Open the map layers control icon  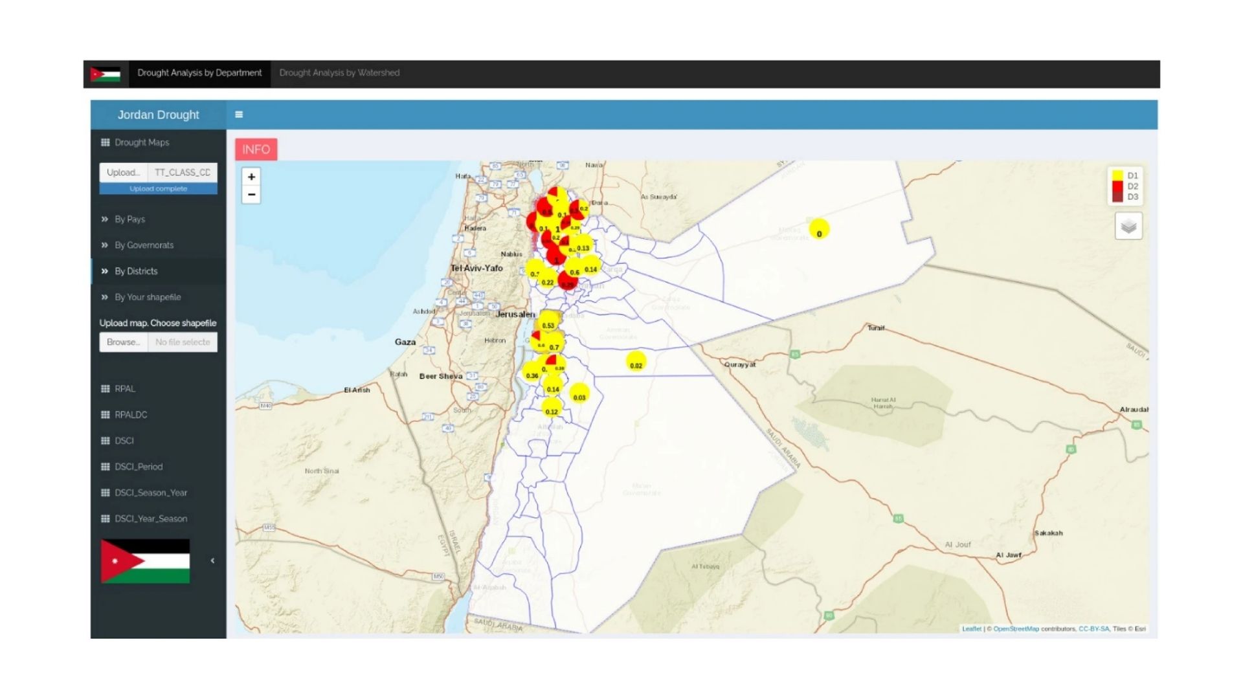point(1128,226)
